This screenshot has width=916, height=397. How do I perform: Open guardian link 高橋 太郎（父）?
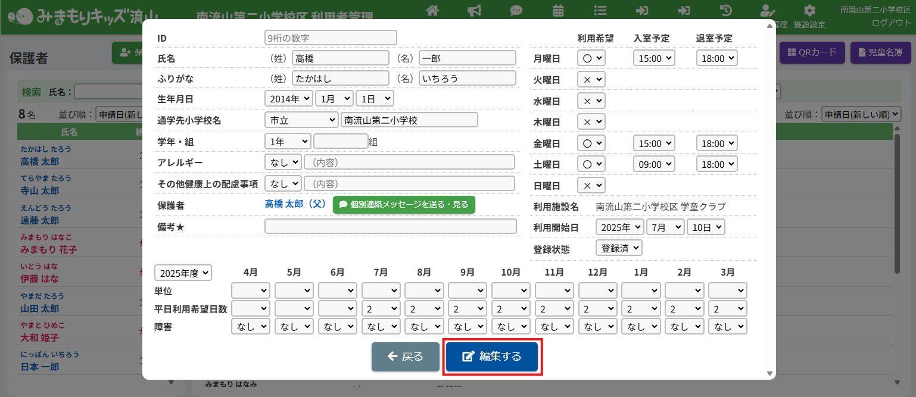pos(295,204)
